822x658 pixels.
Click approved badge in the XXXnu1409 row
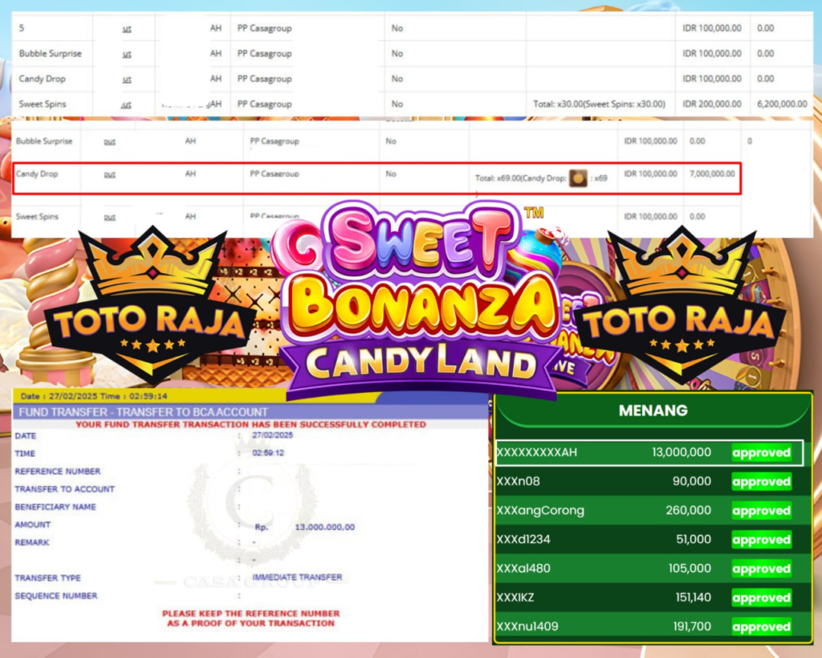point(761,626)
